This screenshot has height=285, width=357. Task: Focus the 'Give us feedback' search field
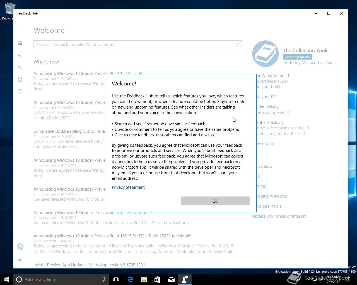[138, 45]
